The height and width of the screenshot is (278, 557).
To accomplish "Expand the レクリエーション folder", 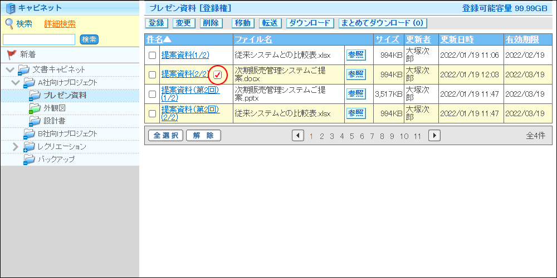I will point(16,147).
